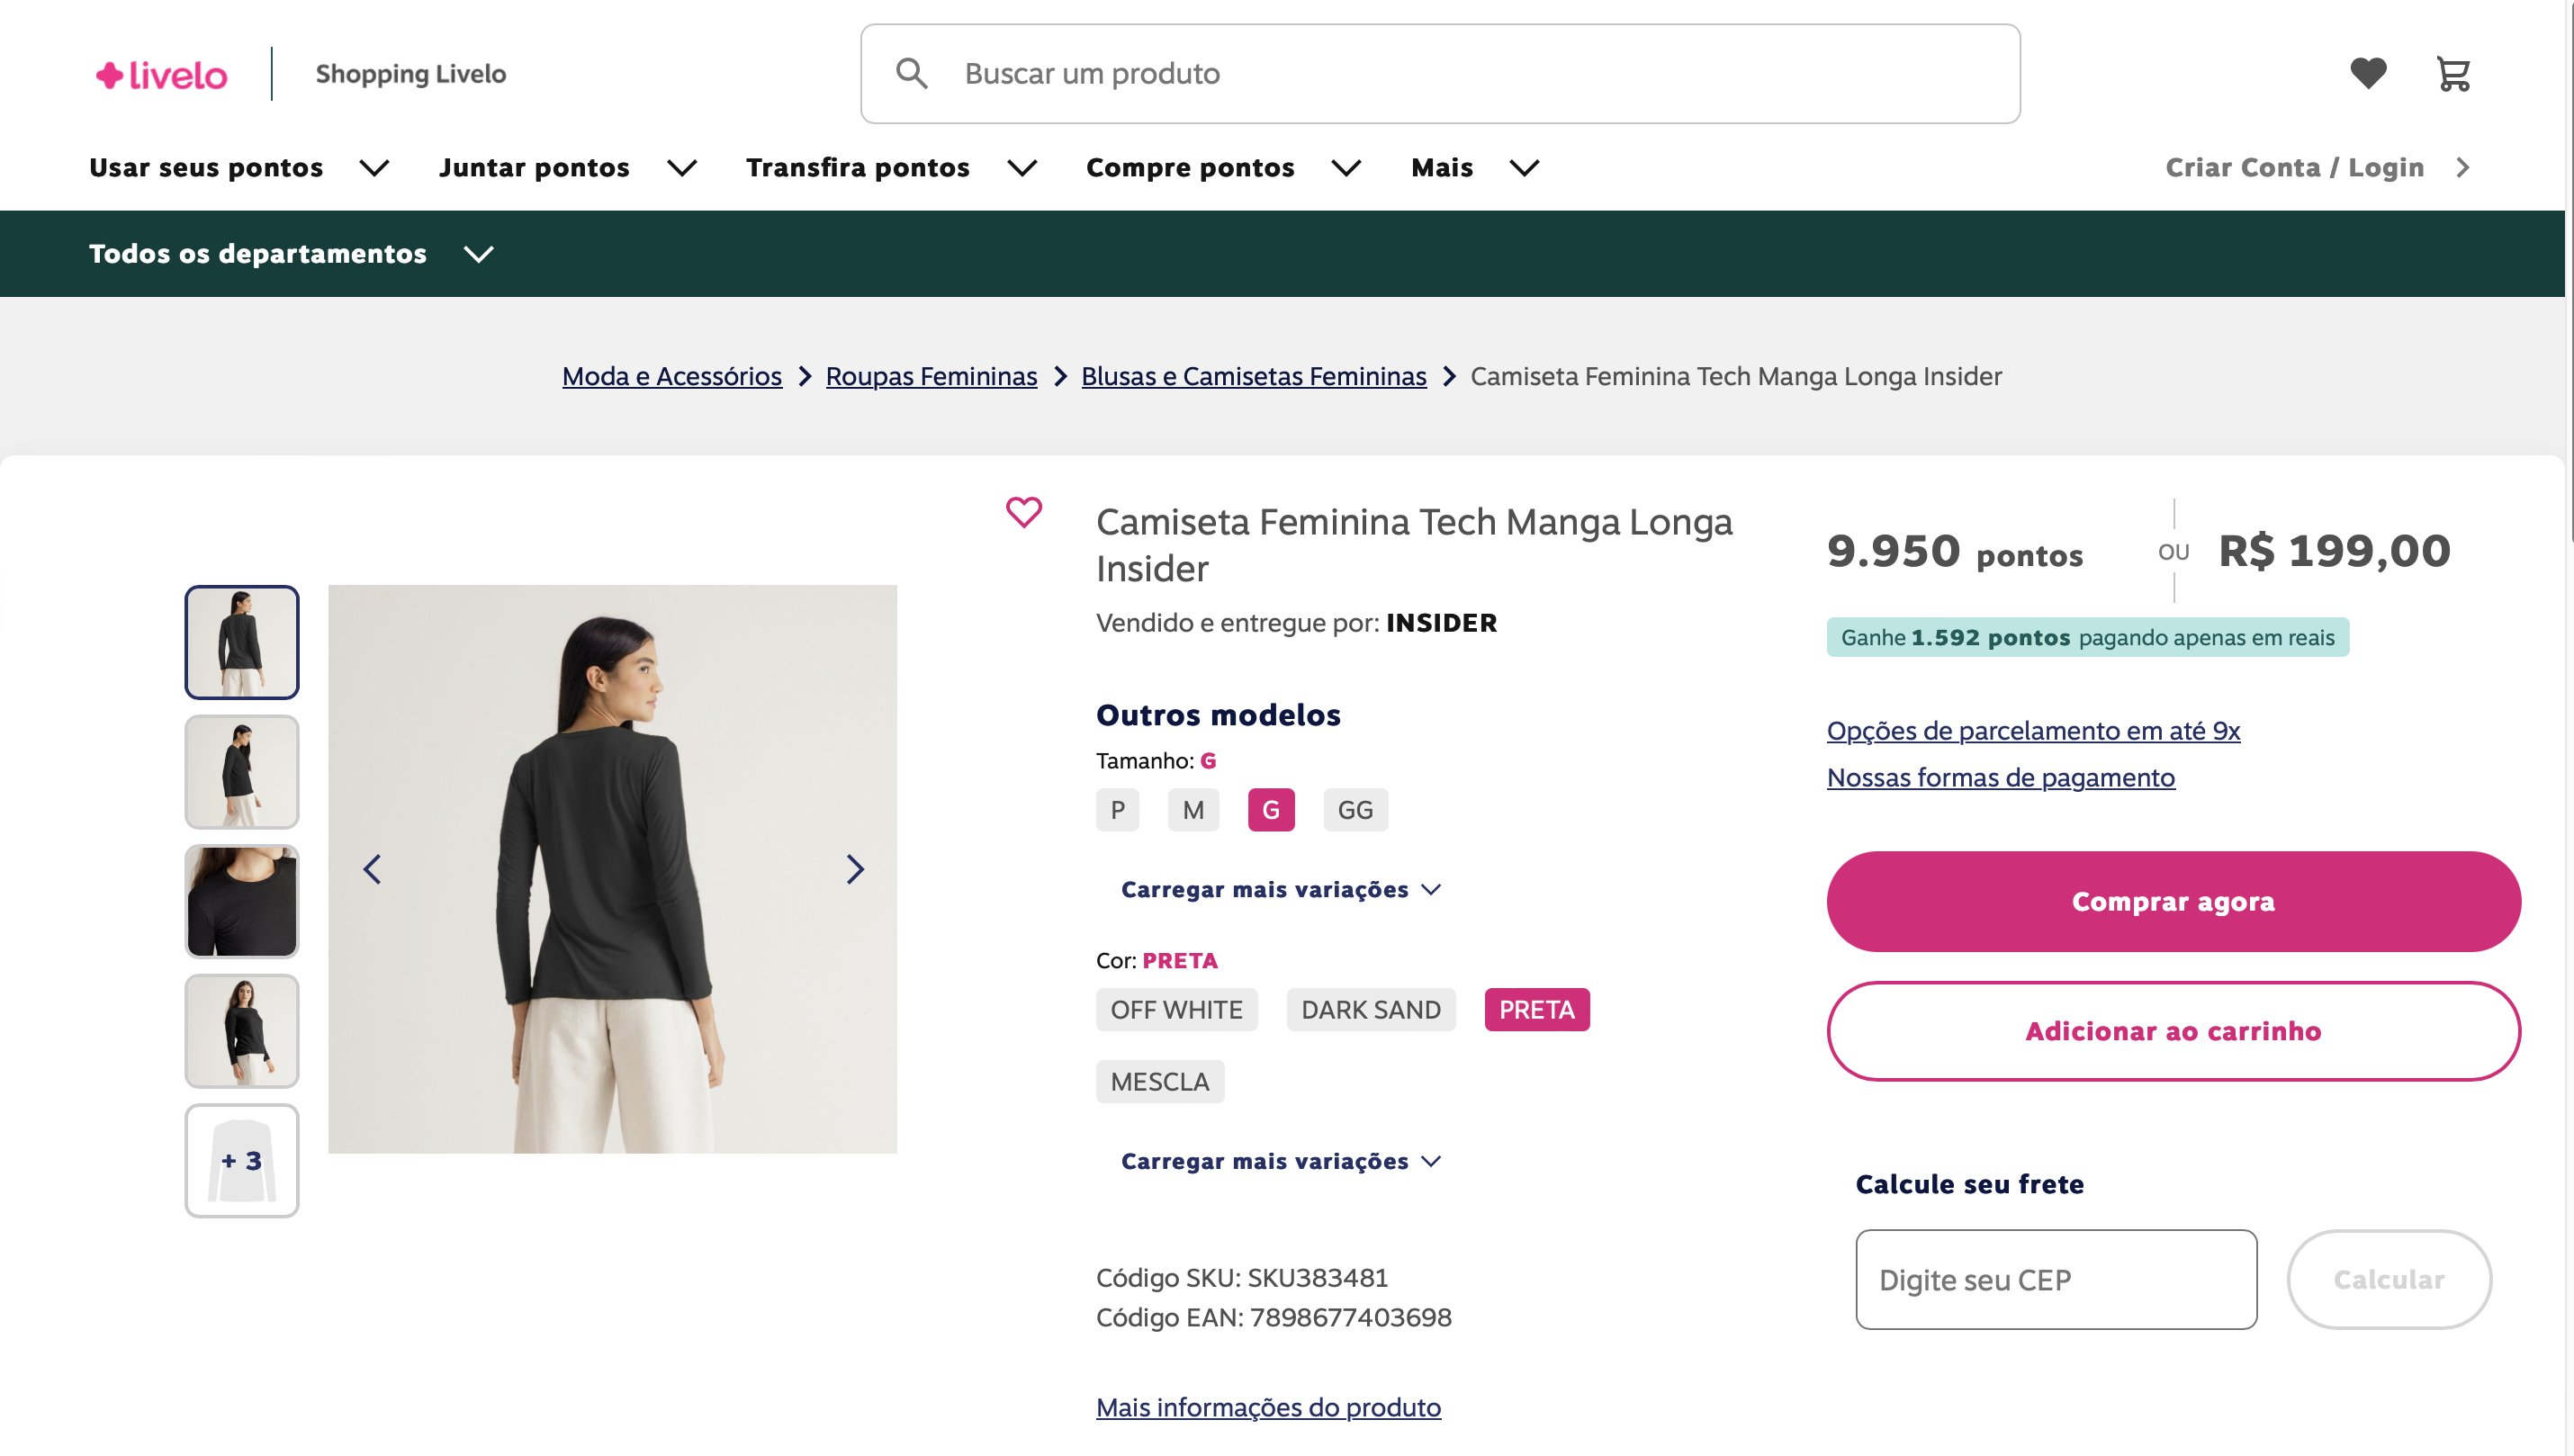Choose the OFF WHITE color option

coord(1176,1010)
